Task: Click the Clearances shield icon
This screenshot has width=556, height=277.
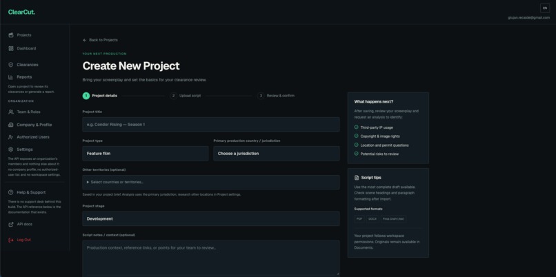Action: pos(11,65)
